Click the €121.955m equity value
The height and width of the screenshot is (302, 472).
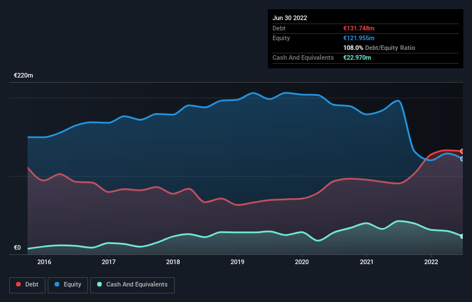coord(359,38)
